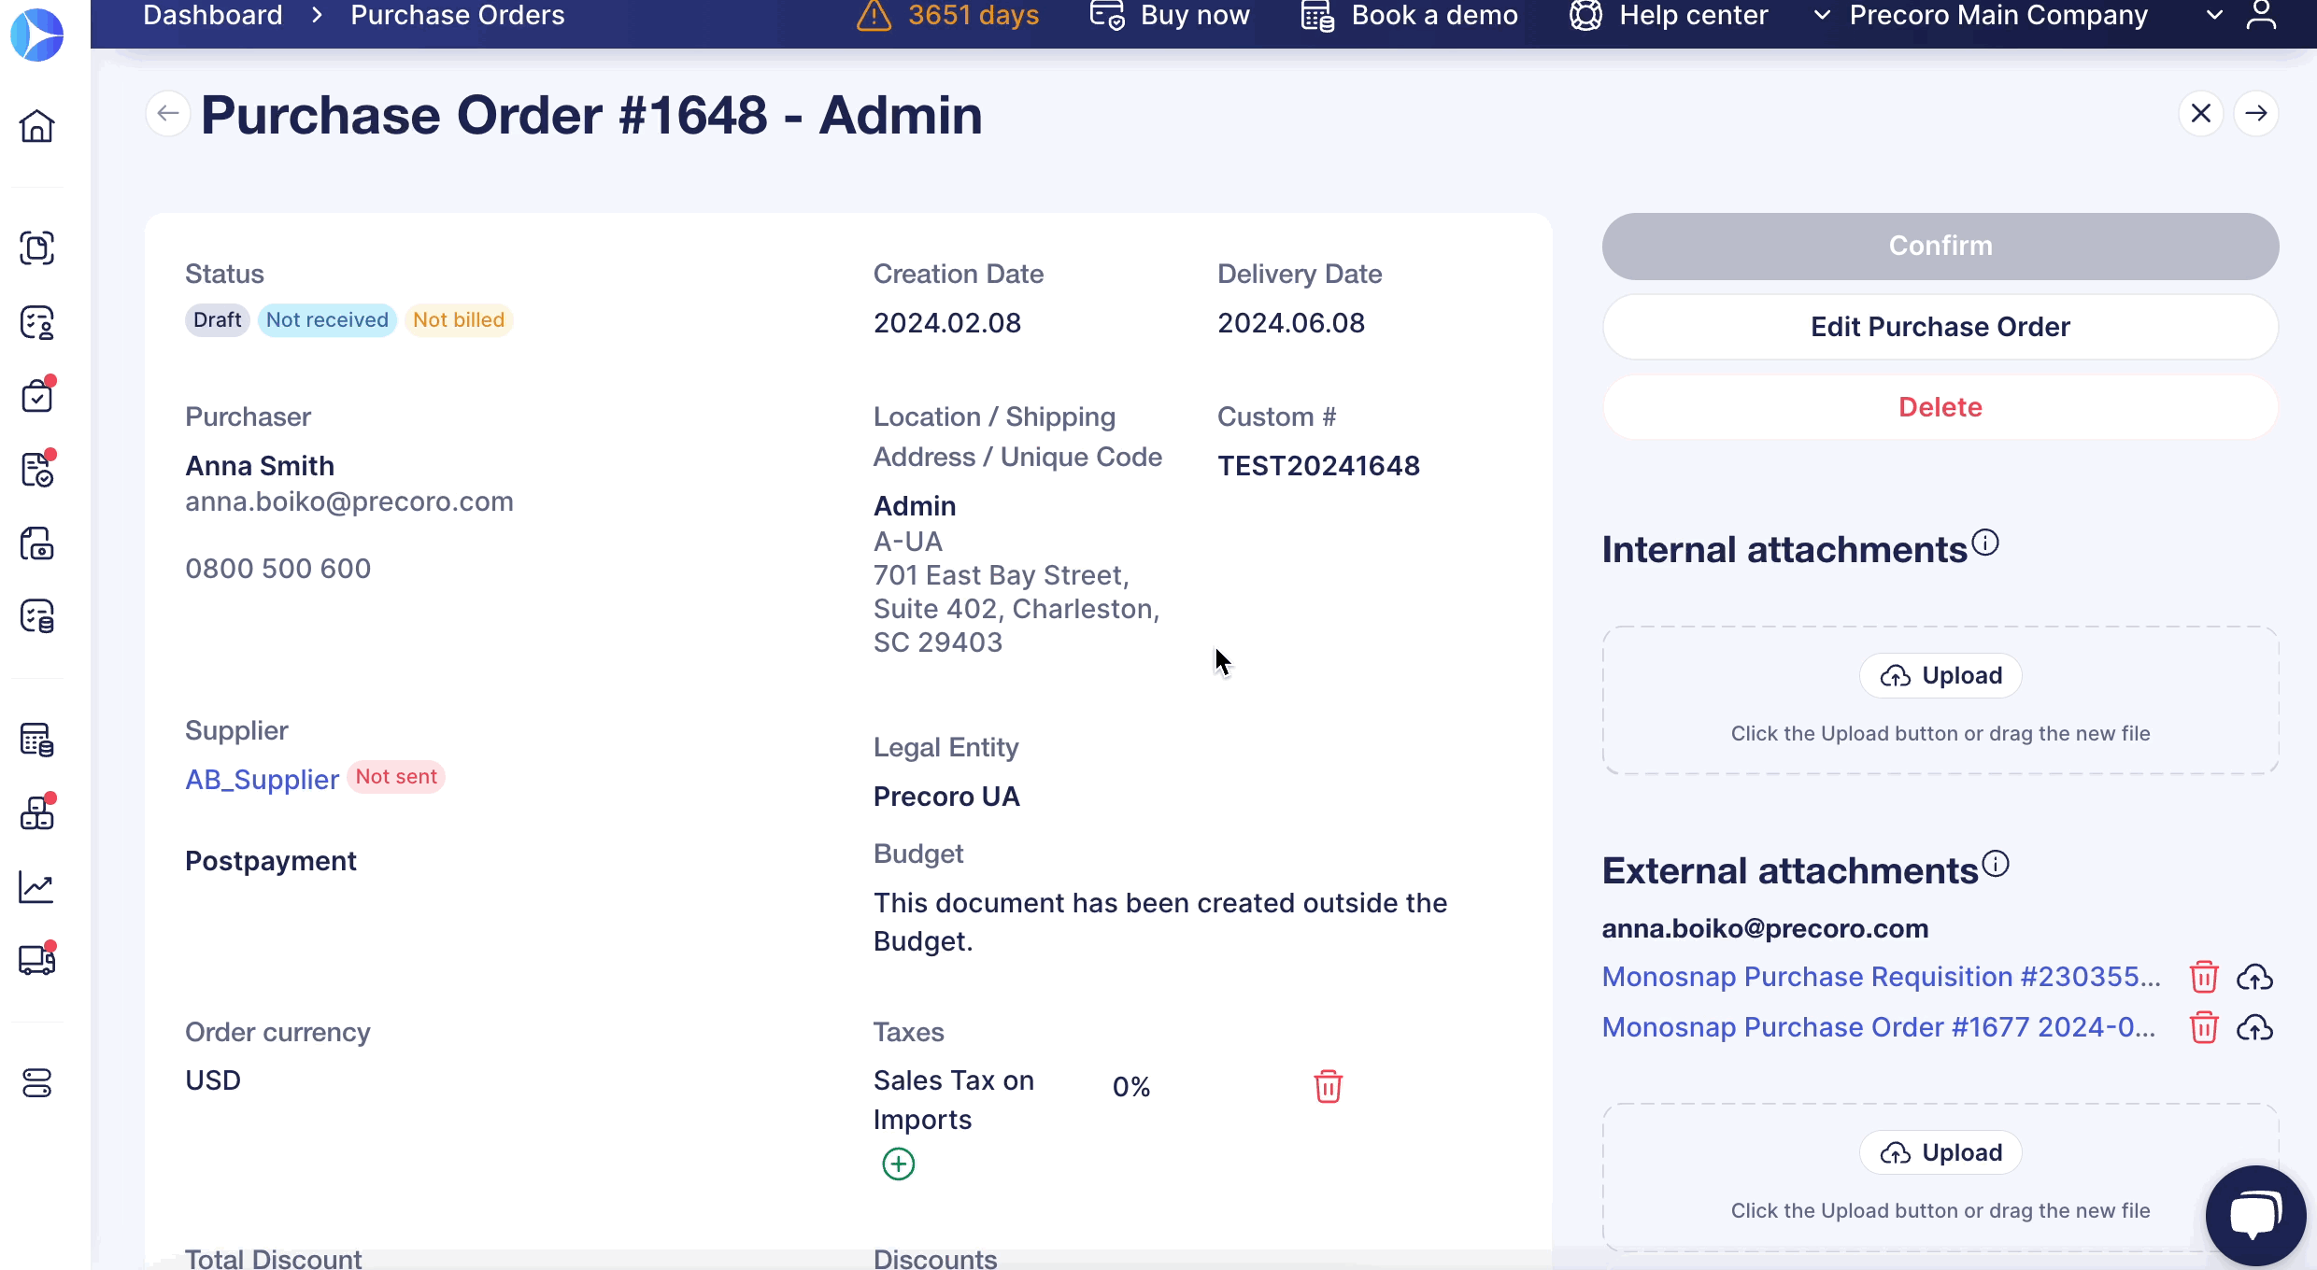This screenshot has width=2317, height=1270.
Task: Open Monosnap Purchase Requisition #230355 file
Action: click(x=1882, y=977)
